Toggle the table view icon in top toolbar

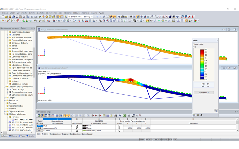coord(62,17)
